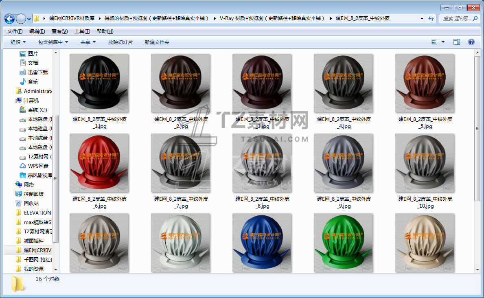Select the TZ素材网 drive in sidebar
This screenshot has height=298, width=484.
[36, 157]
